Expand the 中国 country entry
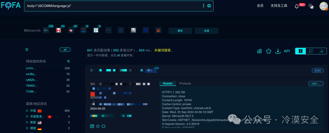Viewport: 329px width, 133px height. click(x=27, y=111)
